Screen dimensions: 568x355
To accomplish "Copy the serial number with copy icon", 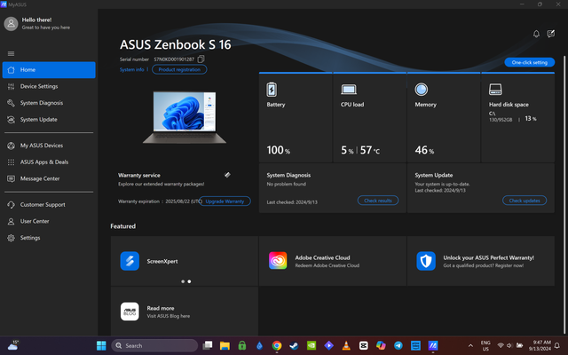I will click(x=201, y=59).
